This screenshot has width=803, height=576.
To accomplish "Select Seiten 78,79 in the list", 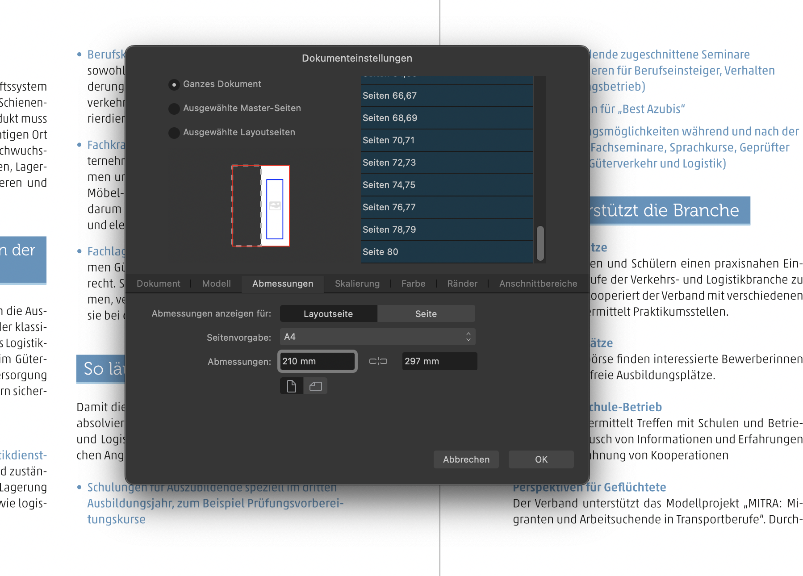I will point(447,230).
